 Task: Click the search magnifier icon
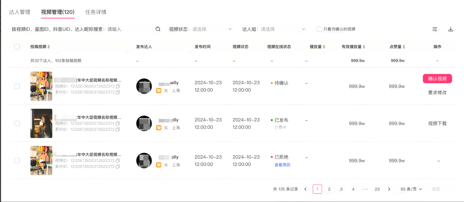158,29
